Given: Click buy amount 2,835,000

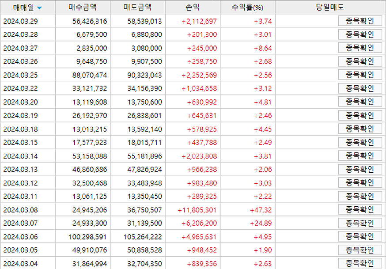Looking at the screenshot, I should [x=91, y=48].
